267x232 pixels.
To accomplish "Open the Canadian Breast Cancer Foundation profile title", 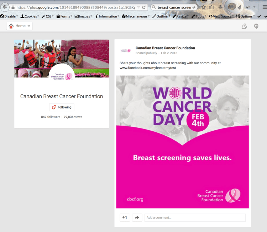I will [62, 96].
